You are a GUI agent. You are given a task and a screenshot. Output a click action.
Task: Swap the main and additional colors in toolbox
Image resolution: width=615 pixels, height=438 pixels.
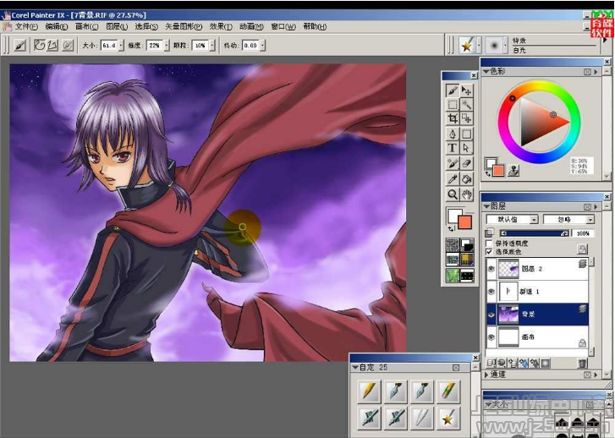tap(451, 228)
